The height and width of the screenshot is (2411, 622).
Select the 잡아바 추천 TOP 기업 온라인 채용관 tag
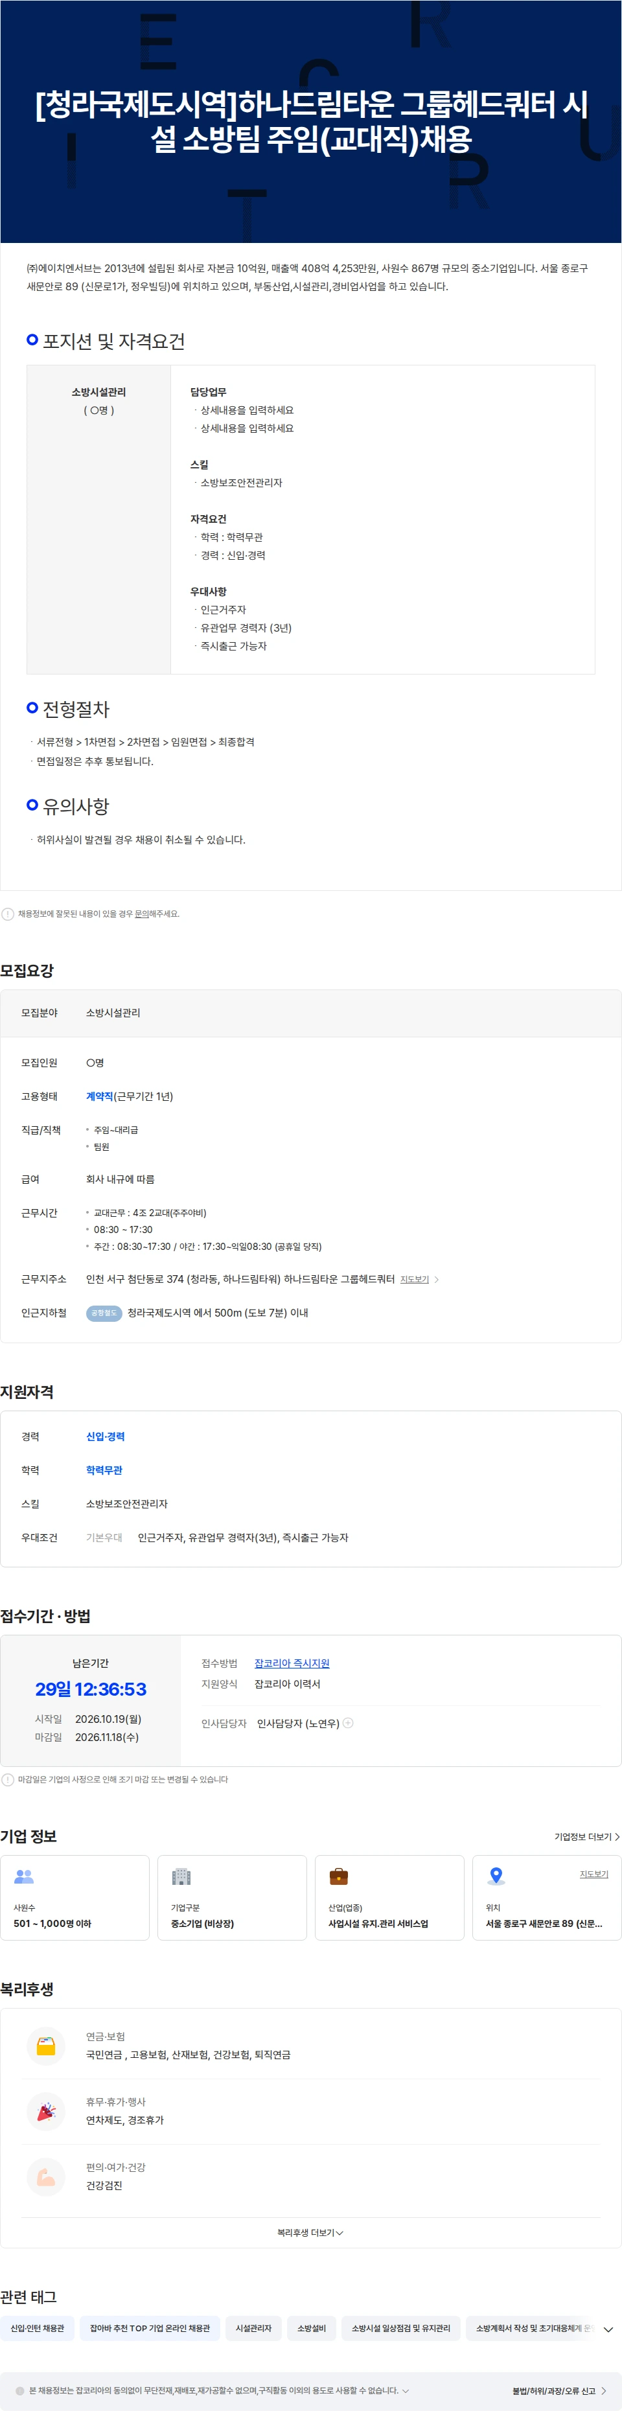(150, 2327)
